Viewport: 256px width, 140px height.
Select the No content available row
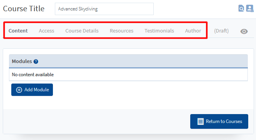128,75
